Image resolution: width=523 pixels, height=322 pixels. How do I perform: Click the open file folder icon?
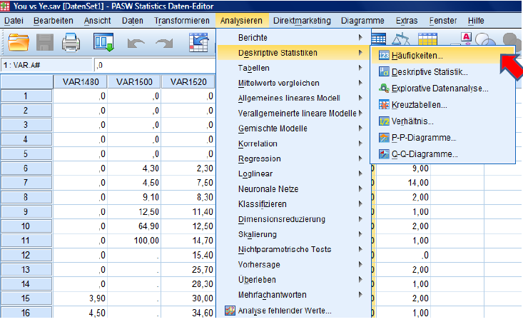(x=19, y=42)
